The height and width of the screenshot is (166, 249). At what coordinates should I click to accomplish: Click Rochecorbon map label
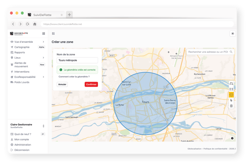[x=200, y=74]
